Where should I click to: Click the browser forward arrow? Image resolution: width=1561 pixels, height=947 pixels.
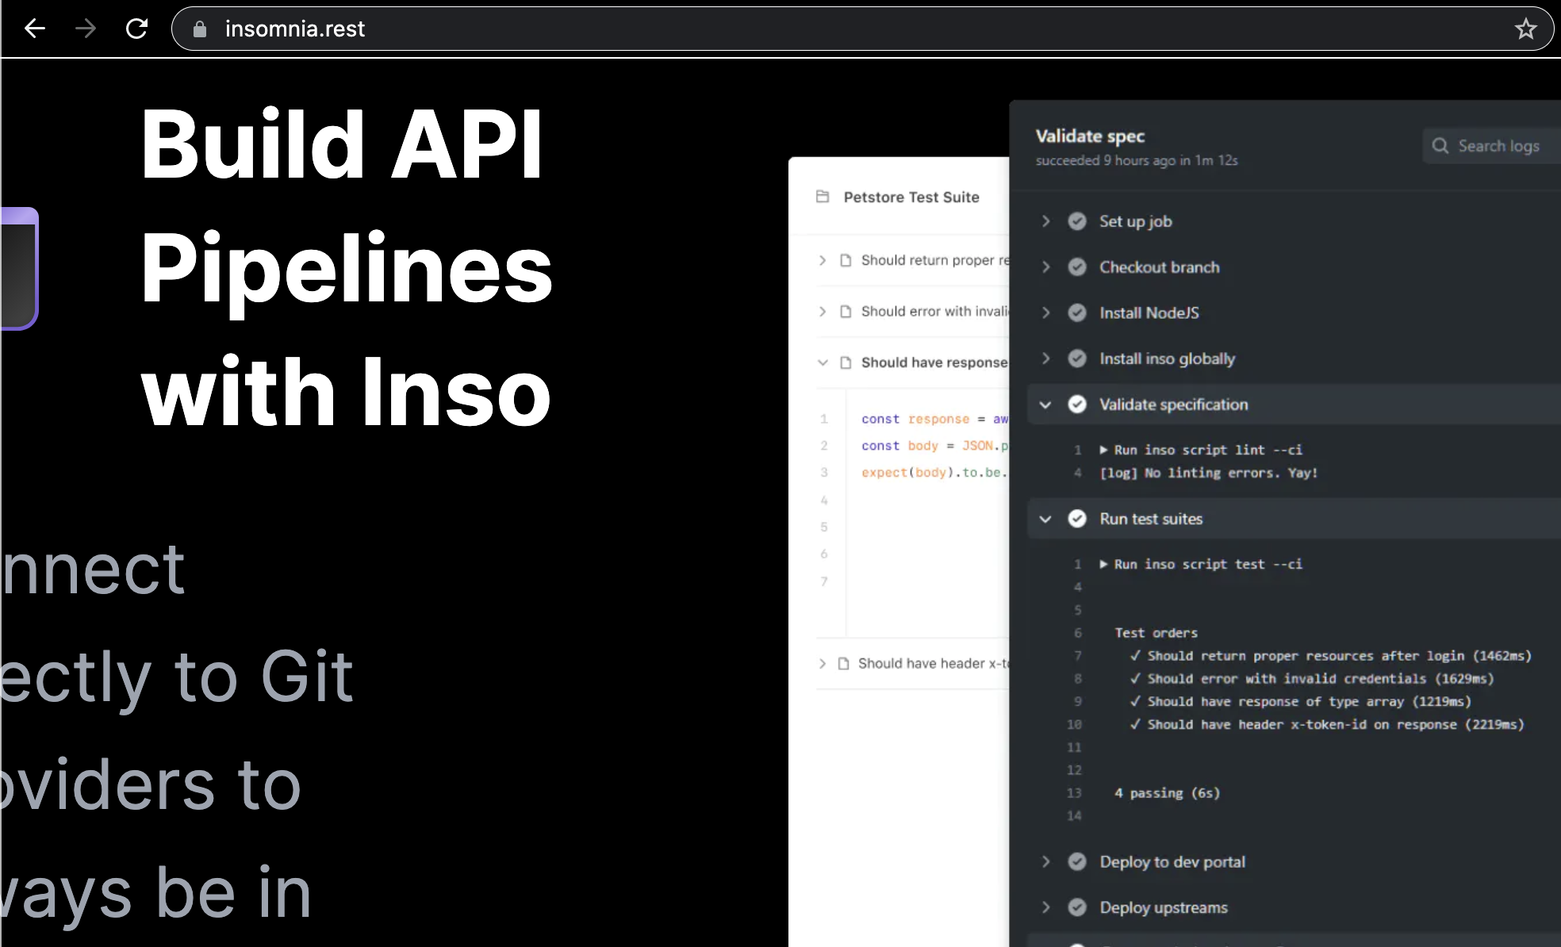(86, 29)
